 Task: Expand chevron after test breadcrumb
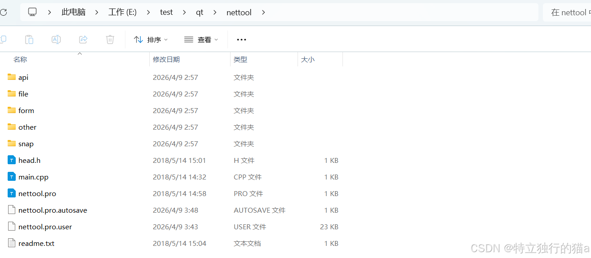click(184, 12)
